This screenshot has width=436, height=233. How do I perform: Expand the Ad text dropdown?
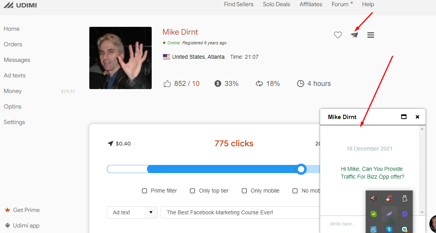pos(132,212)
